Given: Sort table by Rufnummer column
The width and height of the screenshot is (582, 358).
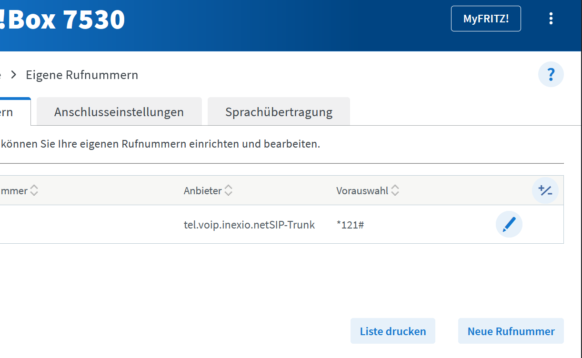Looking at the screenshot, I should 19,190.
